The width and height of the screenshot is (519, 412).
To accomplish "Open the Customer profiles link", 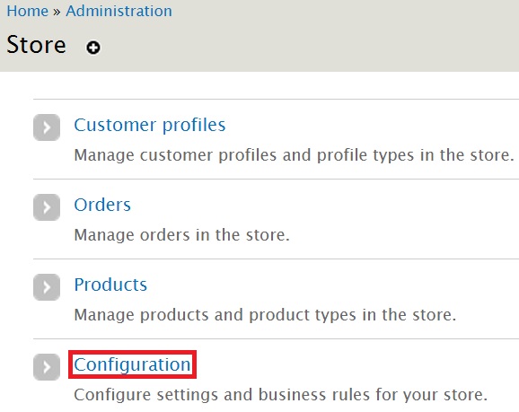I will [150, 125].
